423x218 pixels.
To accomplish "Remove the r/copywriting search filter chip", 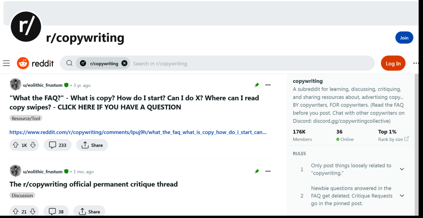I will coord(124,63).
